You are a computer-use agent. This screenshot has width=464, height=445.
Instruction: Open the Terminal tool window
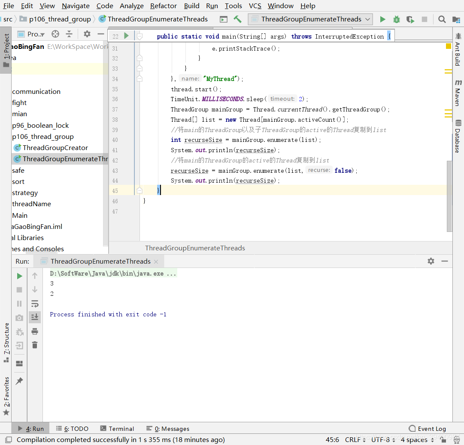(x=117, y=429)
